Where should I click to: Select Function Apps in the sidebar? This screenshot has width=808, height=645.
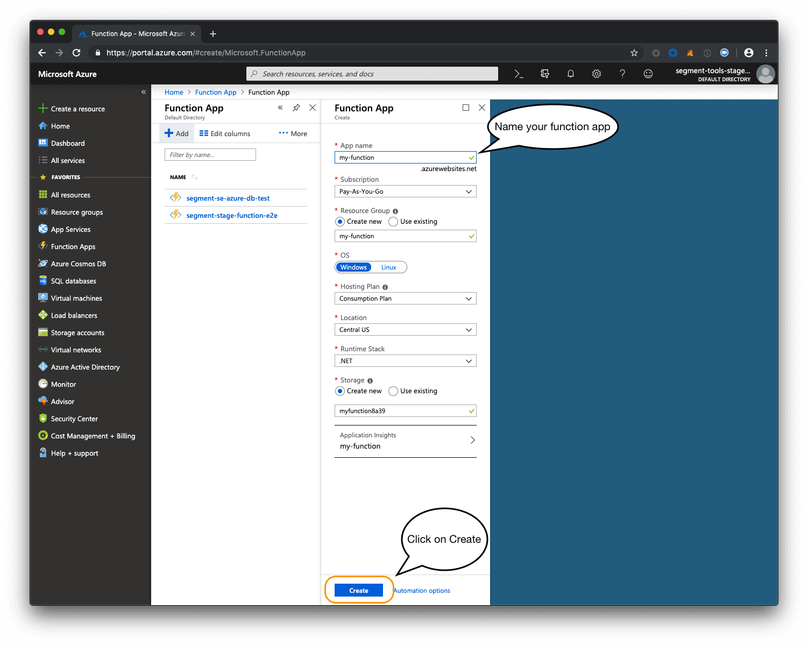click(73, 246)
